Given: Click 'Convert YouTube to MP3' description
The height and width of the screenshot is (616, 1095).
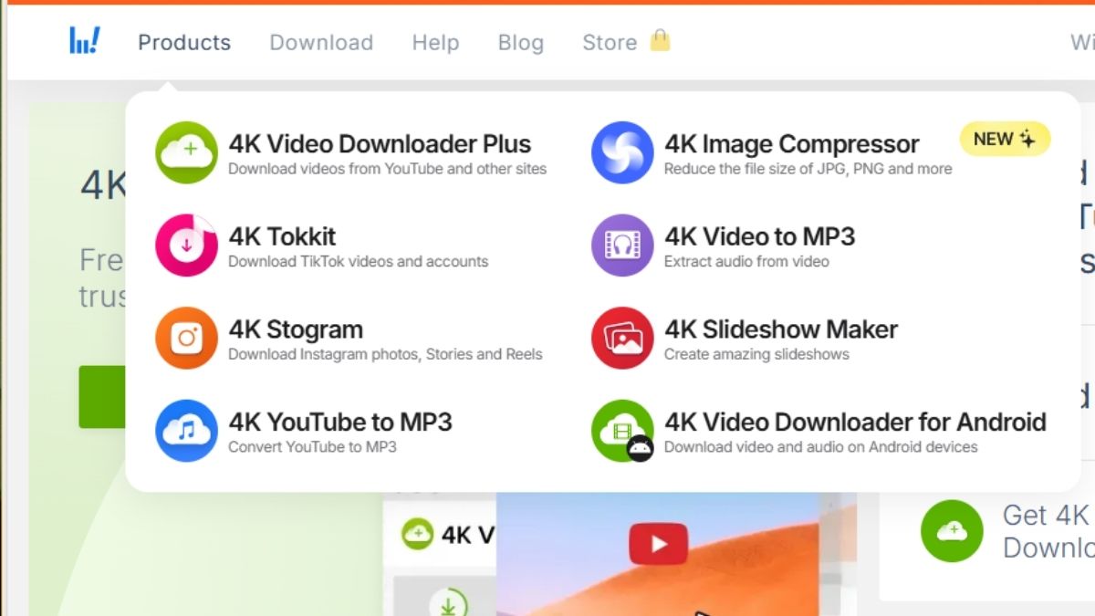Looking at the screenshot, I should coord(312,447).
